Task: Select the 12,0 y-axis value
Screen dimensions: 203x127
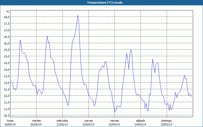Action: pyautogui.click(x=6, y=96)
